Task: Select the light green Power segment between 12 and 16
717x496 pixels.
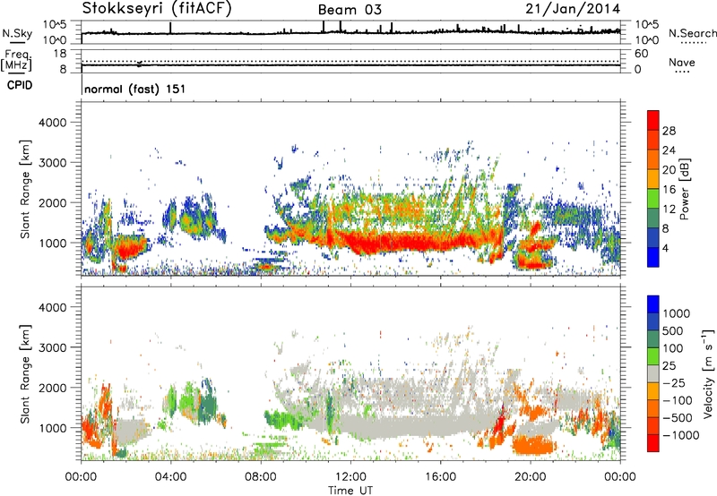Action: pyautogui.click(x=653, y=199)
